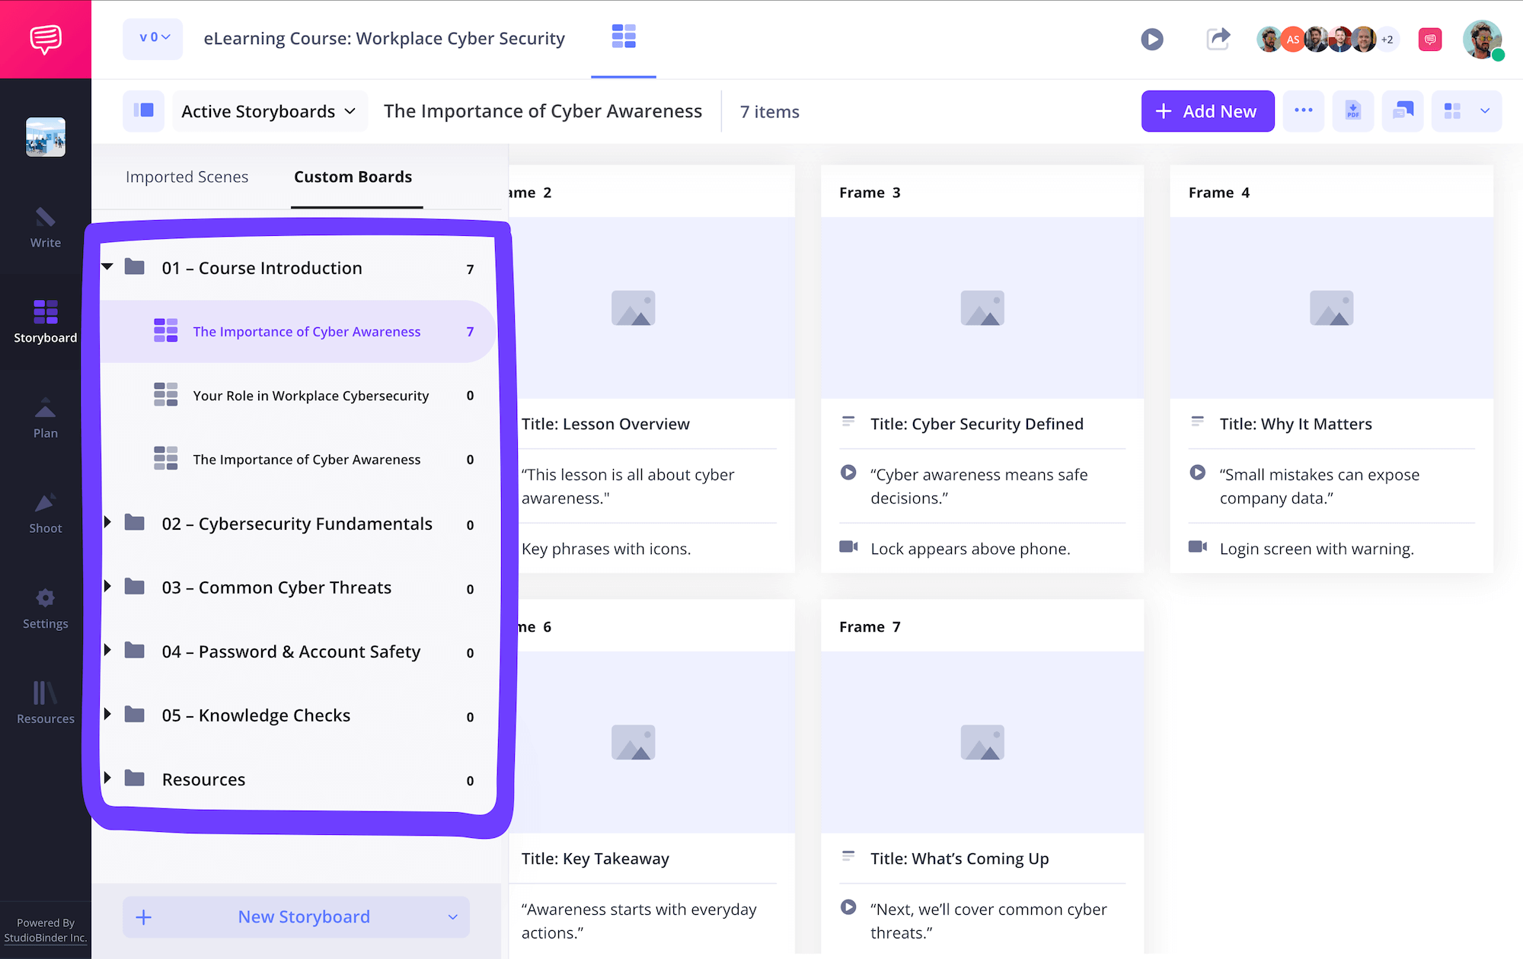Select the Custom Boards tab
The image size is (1523, 959).
pyautogui.click(x=353, y=177)
